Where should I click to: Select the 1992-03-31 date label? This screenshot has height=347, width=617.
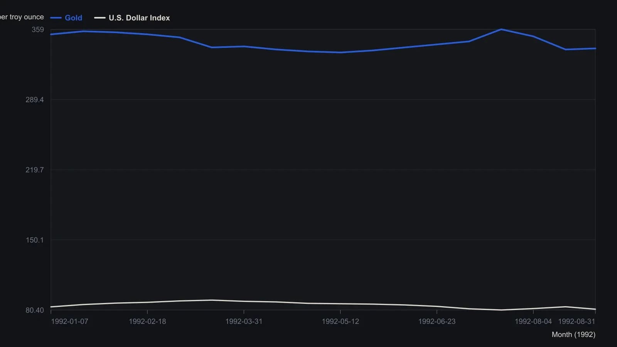tap(244, 322)
